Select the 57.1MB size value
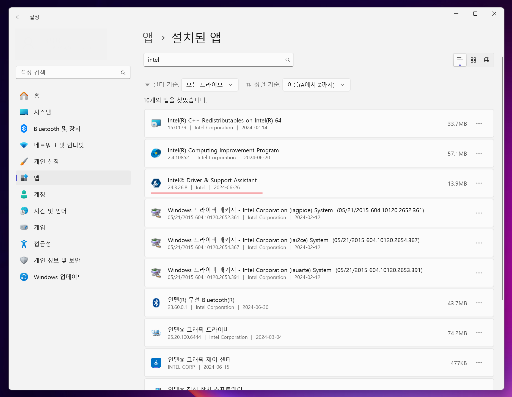The width and height of the screenshot is (512, 397). coord(457,154)
